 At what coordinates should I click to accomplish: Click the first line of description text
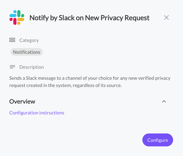tap(90, 78)
